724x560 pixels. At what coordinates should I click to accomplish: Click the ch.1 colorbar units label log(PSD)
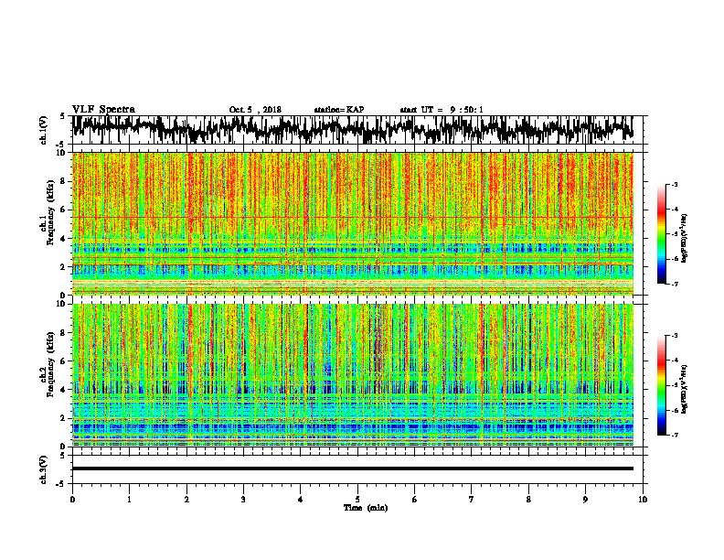click(685, 238)
